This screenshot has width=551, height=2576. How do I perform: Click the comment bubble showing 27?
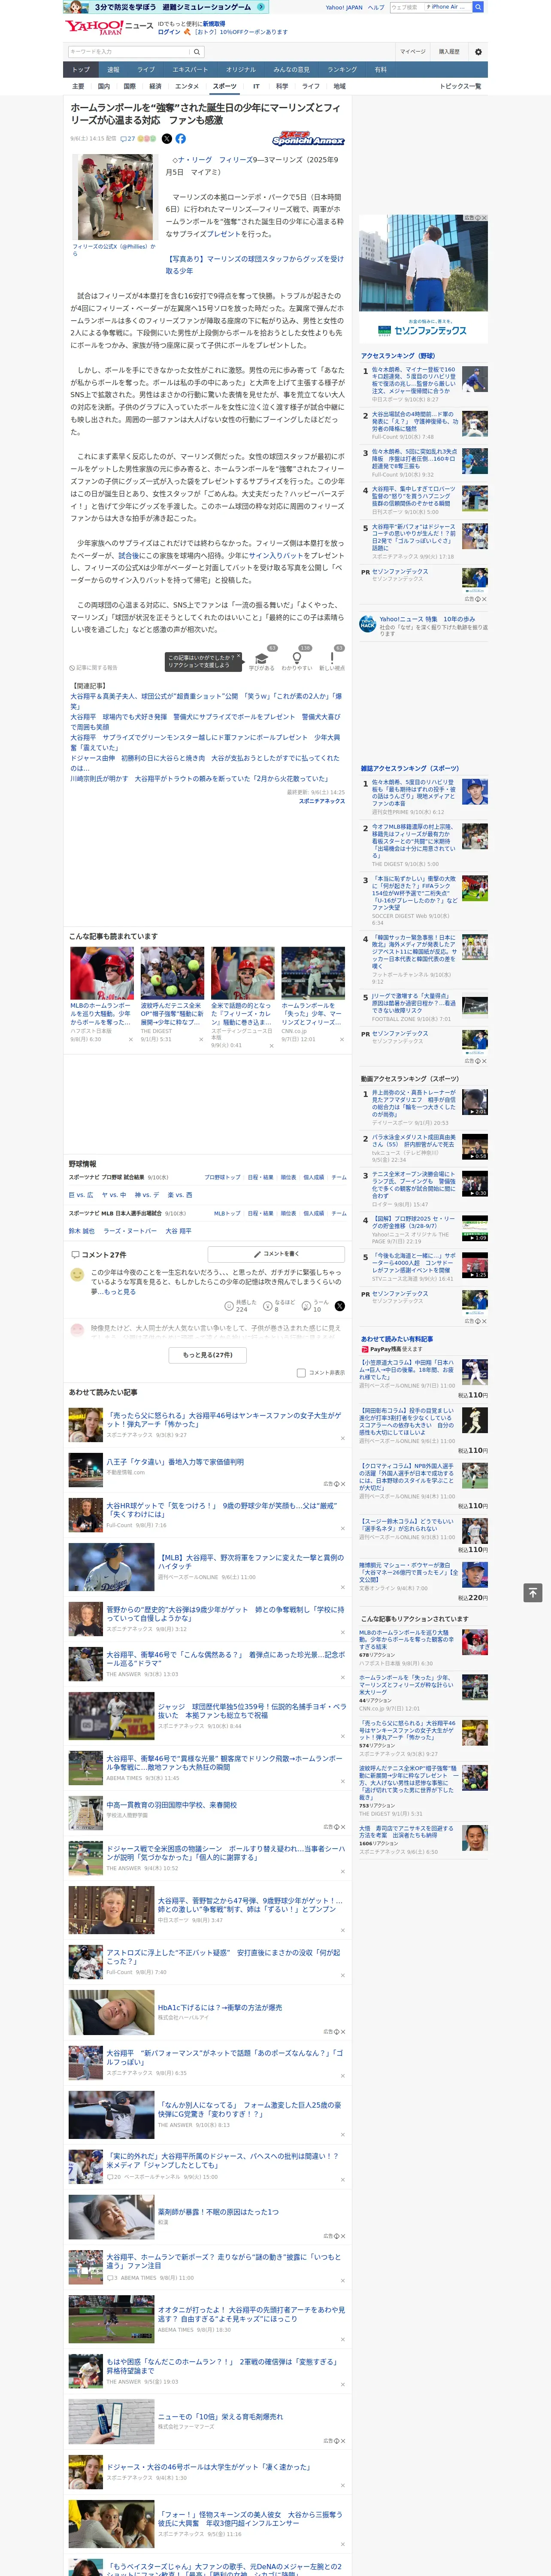click(x=127, y=139)
